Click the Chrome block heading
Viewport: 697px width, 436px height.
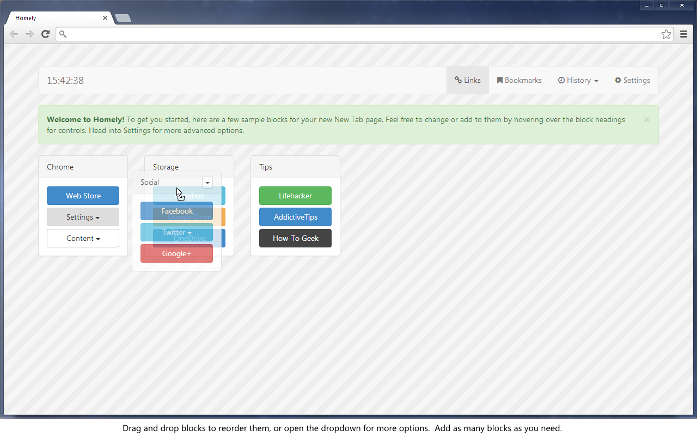point(83,167)
